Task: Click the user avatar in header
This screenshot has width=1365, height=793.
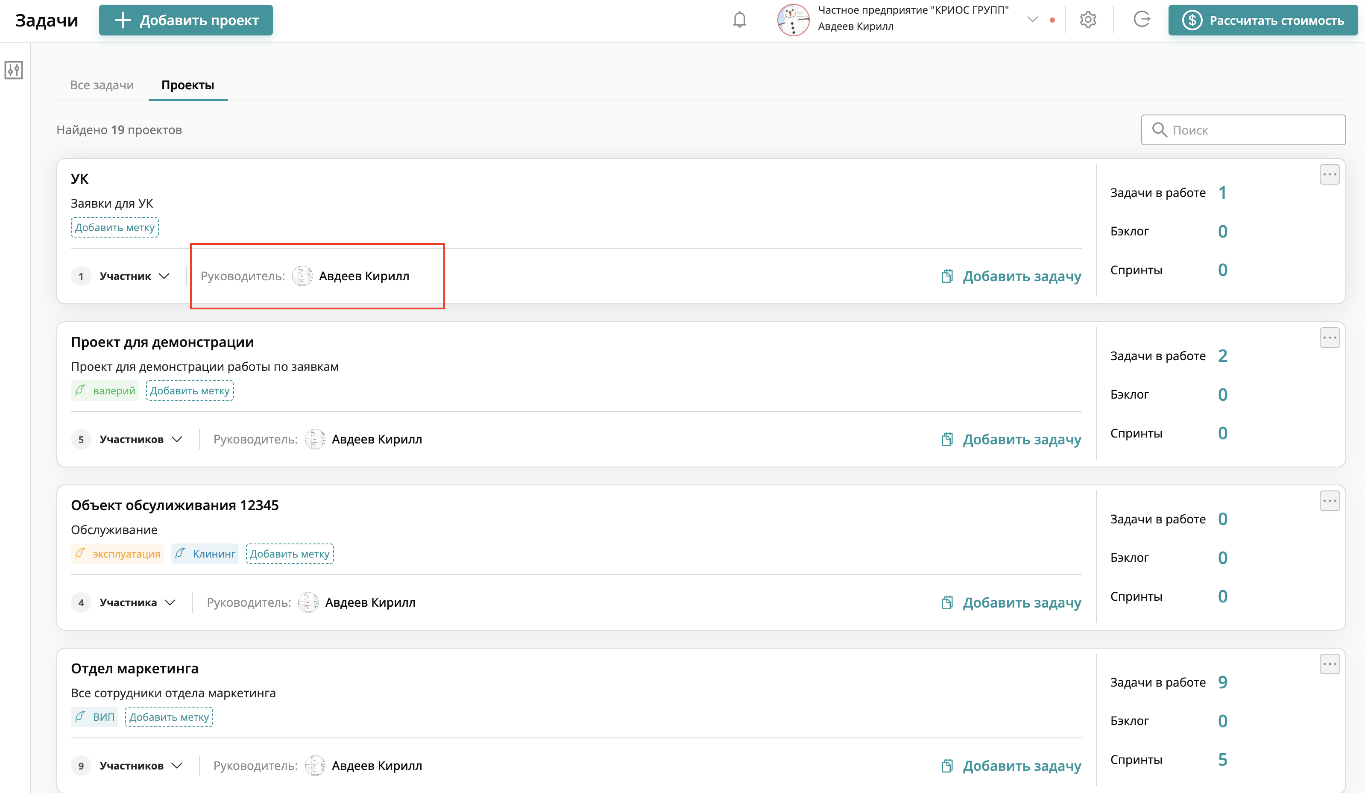Action: 793,20
